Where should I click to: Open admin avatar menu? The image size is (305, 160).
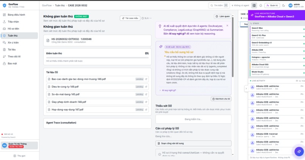(290, 5)
